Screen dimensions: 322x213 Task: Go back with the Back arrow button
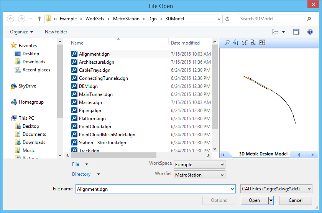pos(11,19)
